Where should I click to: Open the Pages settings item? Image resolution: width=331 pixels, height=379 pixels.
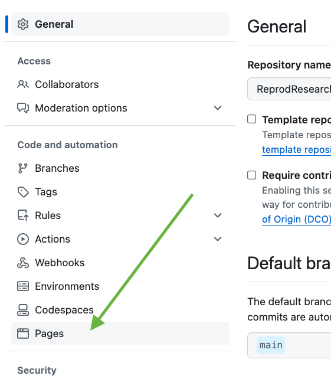120,334
